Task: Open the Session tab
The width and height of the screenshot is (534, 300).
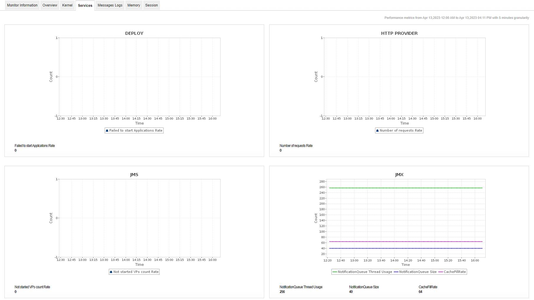Action: coord(151,5)
